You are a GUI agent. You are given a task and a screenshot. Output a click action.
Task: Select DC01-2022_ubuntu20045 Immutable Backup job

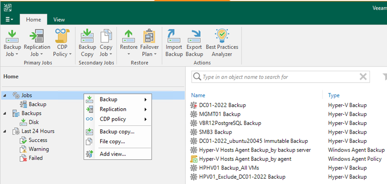pos(254,141)
